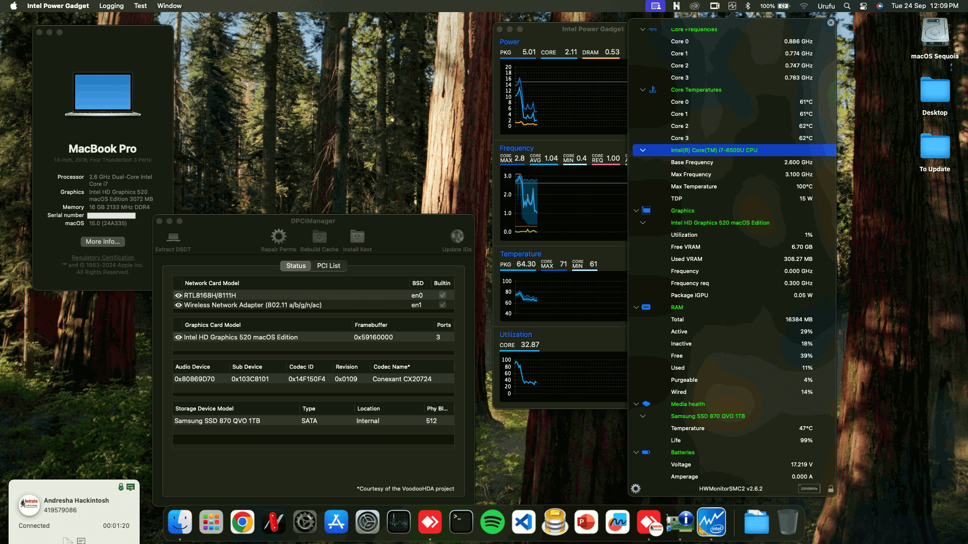
Task: Click Conexant CX20724 codec name cell
Action: [402, 379]
